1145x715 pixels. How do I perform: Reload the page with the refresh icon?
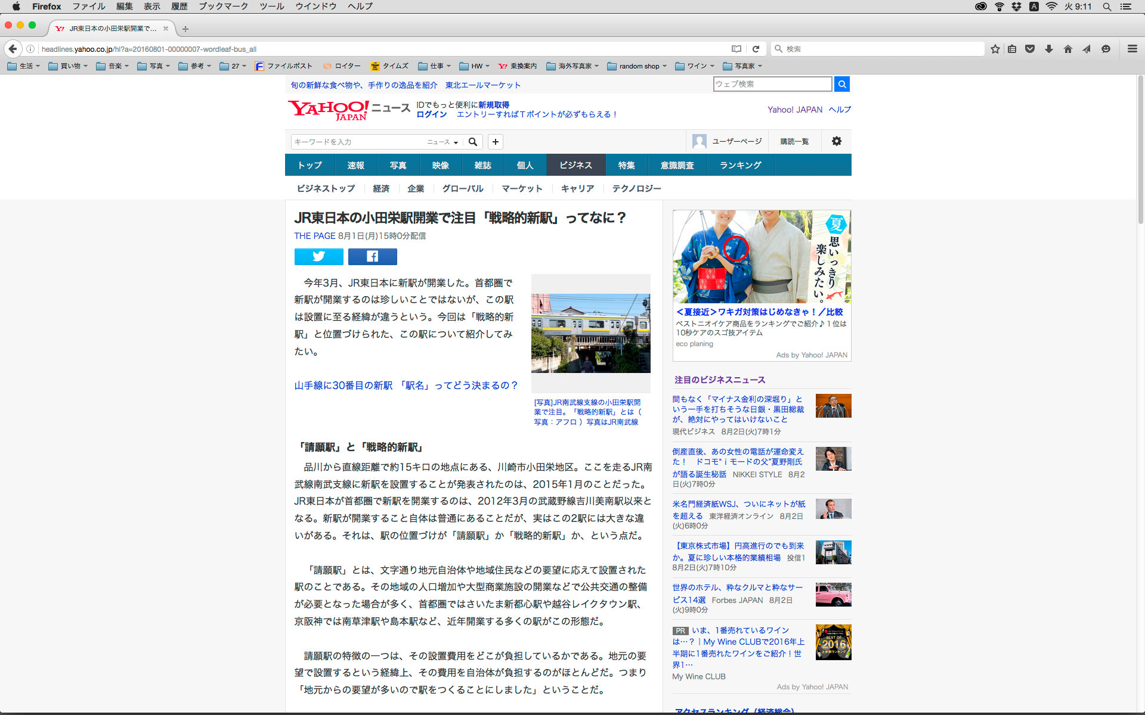756,49
